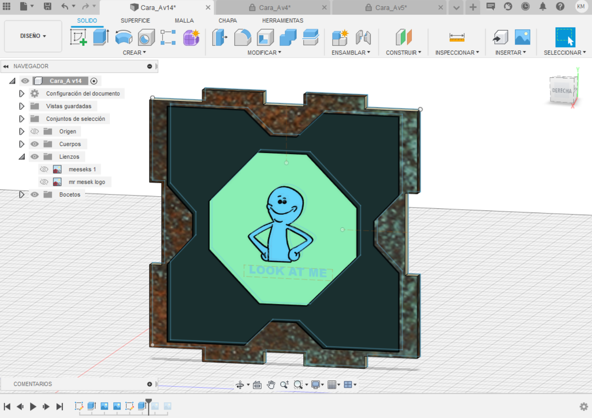Select the Look At tool
The height and width of the screenshot is (418, 592).
click(x=257, y=384)
